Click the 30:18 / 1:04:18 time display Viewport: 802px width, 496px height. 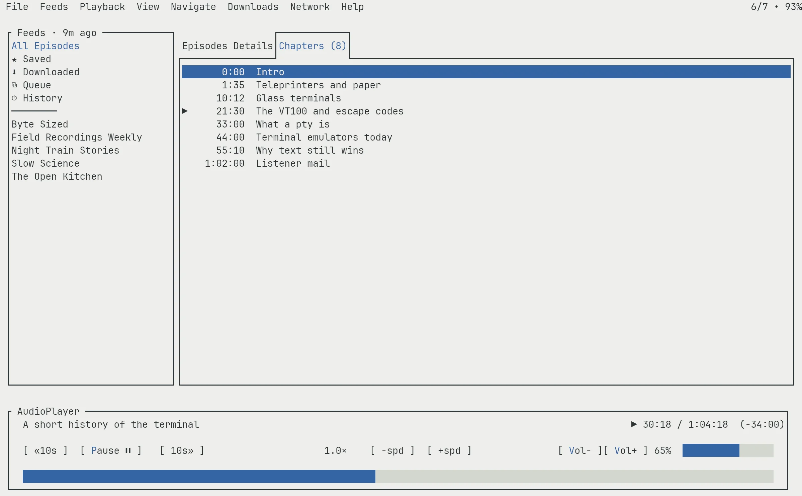(x=685, y=424)
